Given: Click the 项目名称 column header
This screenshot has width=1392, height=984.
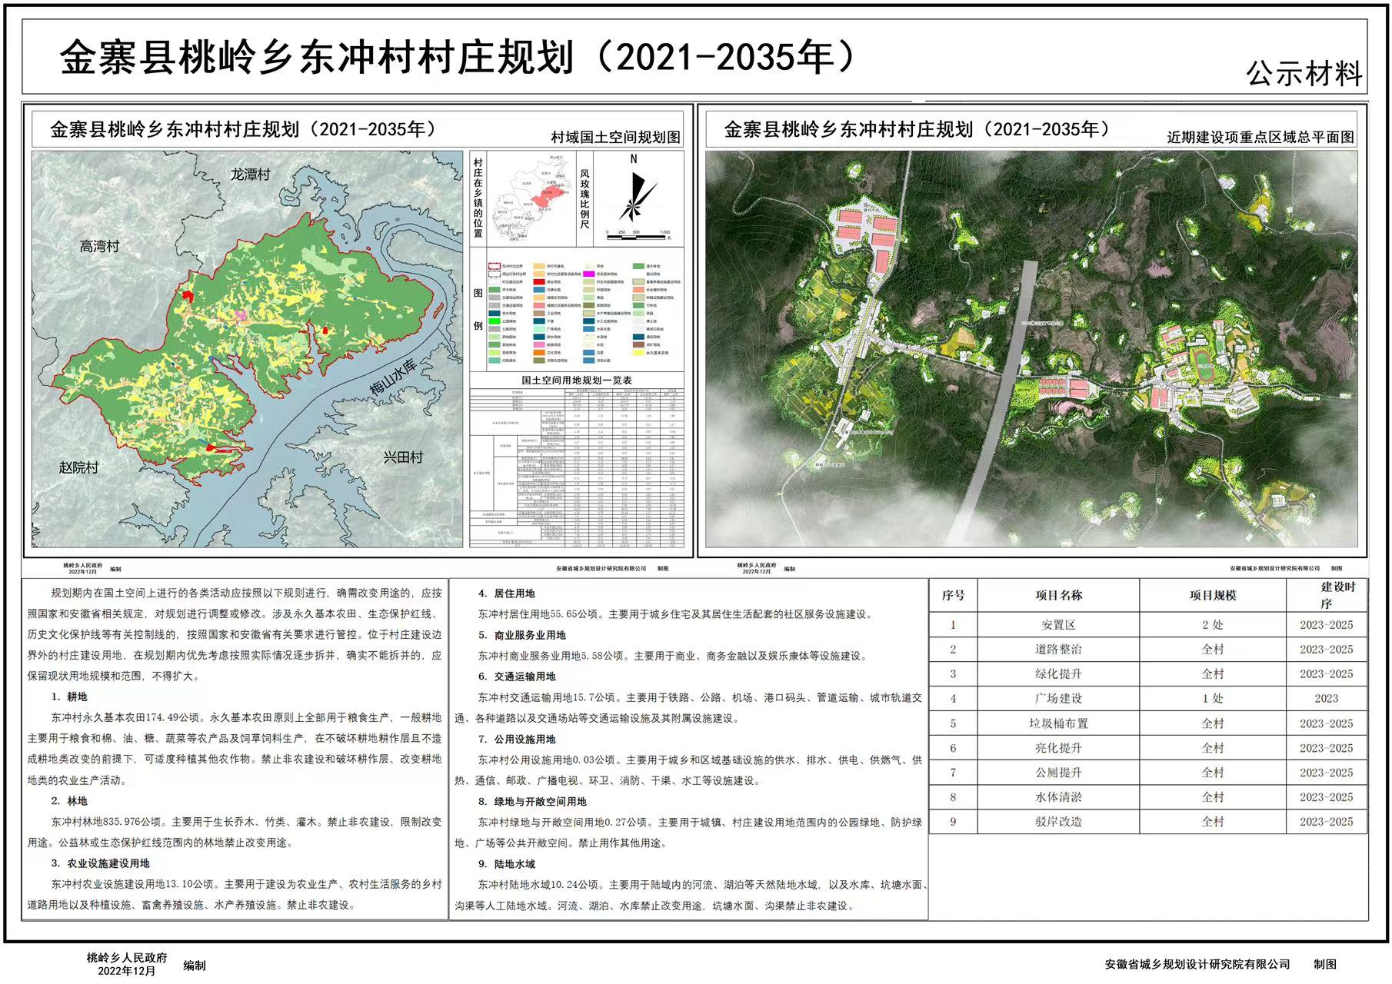Looking at the screenshot, I should click(x=1058, y=595).
